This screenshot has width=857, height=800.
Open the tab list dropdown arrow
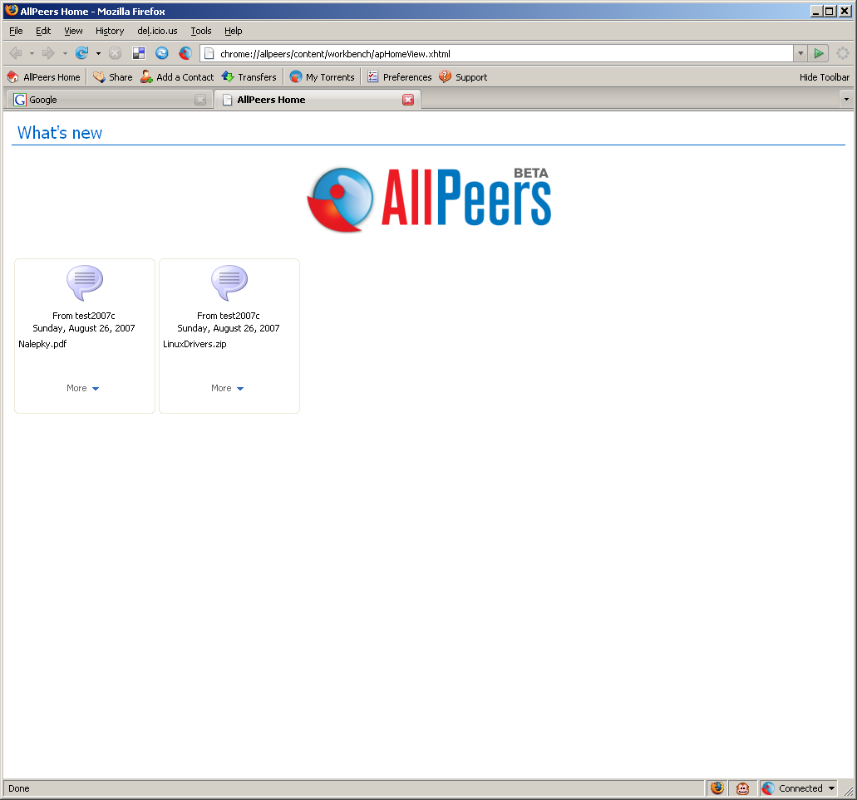(847, 100)
